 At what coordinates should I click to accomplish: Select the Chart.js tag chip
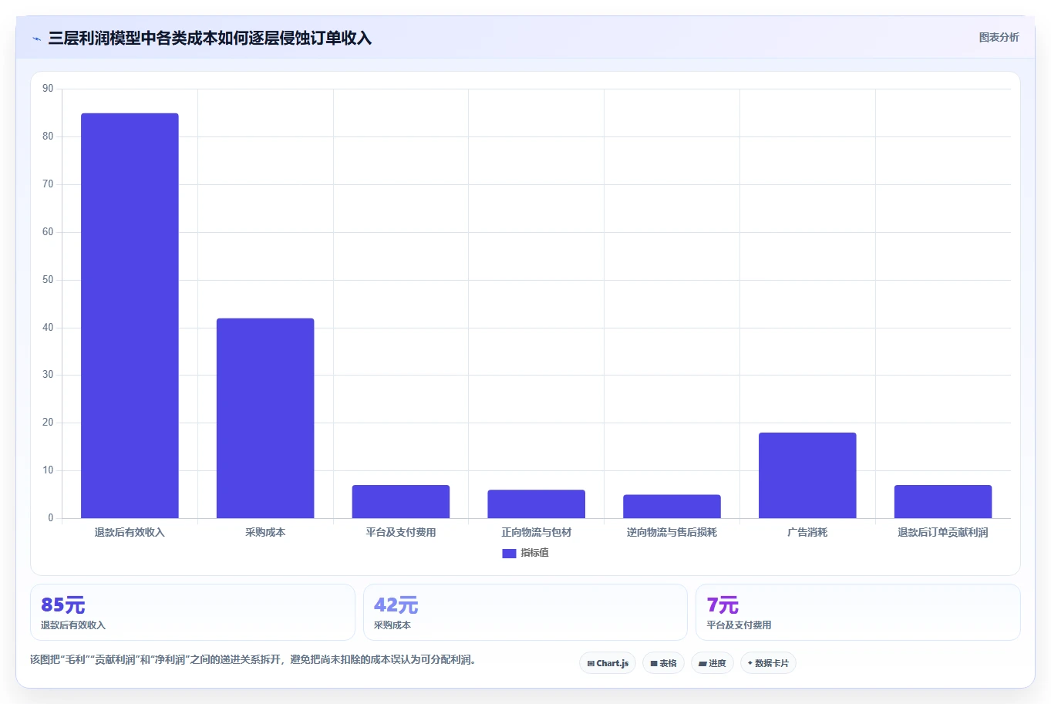click(608, 663)
